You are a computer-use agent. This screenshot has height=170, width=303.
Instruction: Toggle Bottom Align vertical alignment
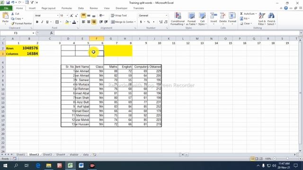tap(94, 16)
